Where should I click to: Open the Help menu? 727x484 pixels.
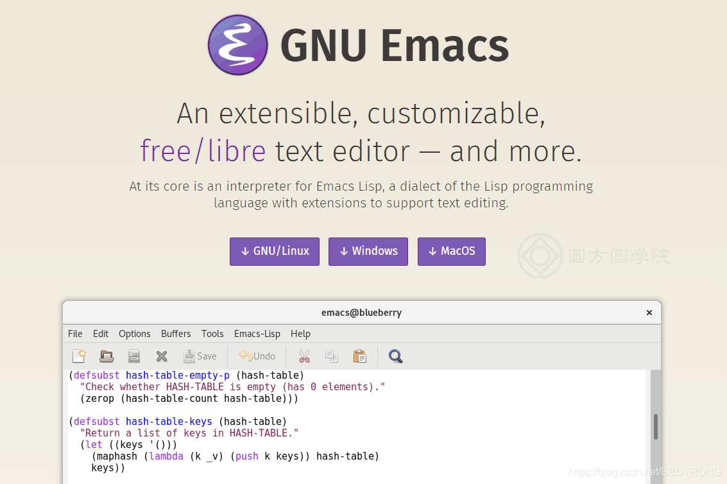300,334
